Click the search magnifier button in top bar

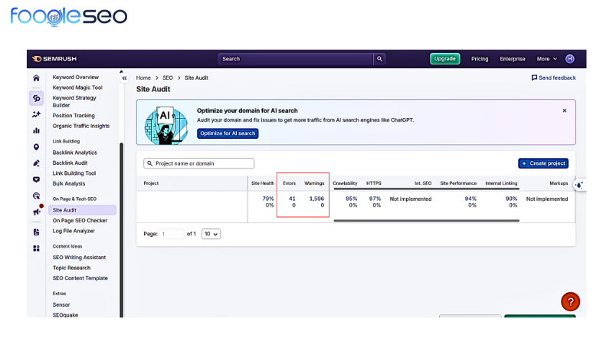pos(379,59)
